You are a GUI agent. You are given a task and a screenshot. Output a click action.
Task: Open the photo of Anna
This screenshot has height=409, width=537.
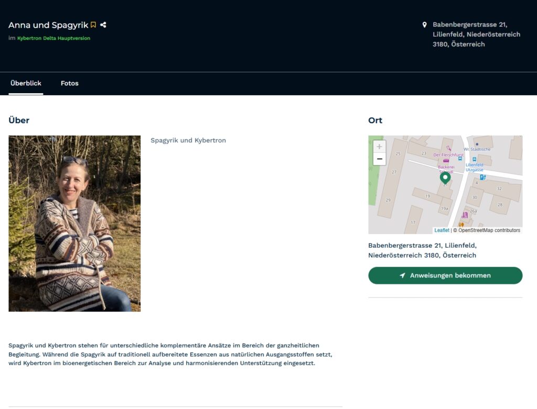point(74,223)
